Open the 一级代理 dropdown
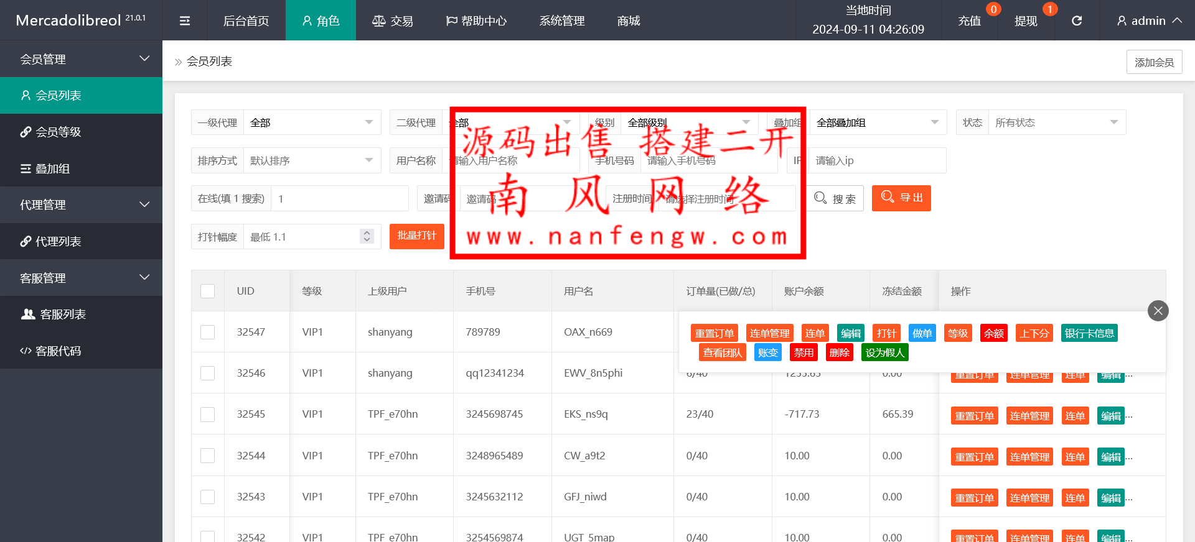The height and width of the screenshot is (542, 1195). pyautogui.click(x=311, y=122)
